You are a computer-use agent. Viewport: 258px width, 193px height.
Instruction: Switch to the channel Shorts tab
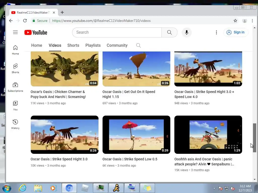tap(73, 45)
